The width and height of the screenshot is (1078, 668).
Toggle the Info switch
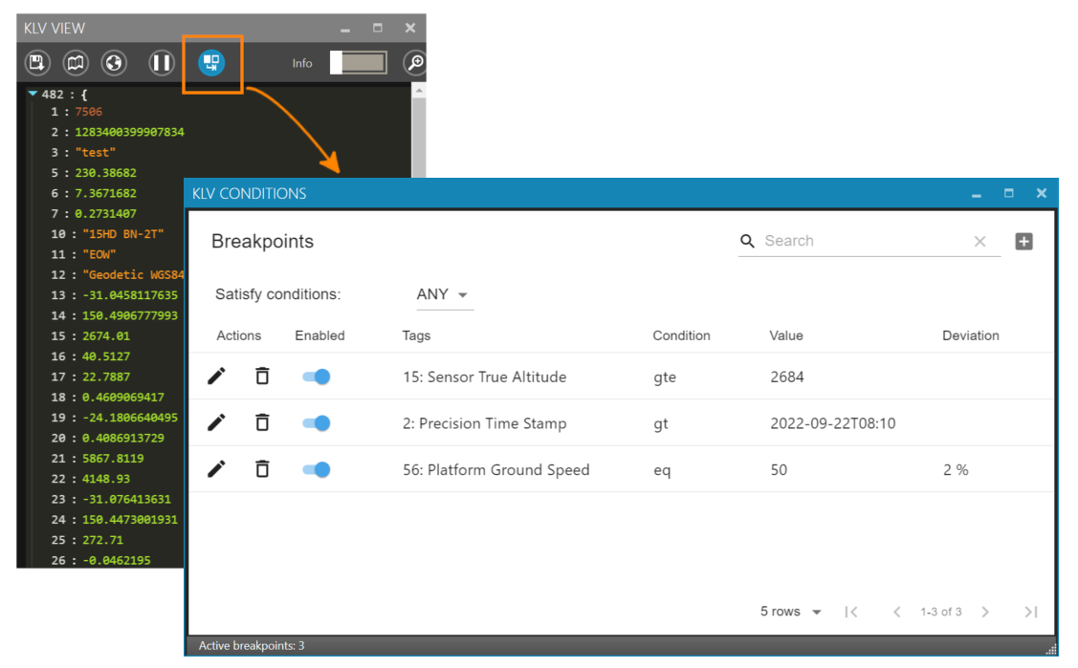coord(358,63)
